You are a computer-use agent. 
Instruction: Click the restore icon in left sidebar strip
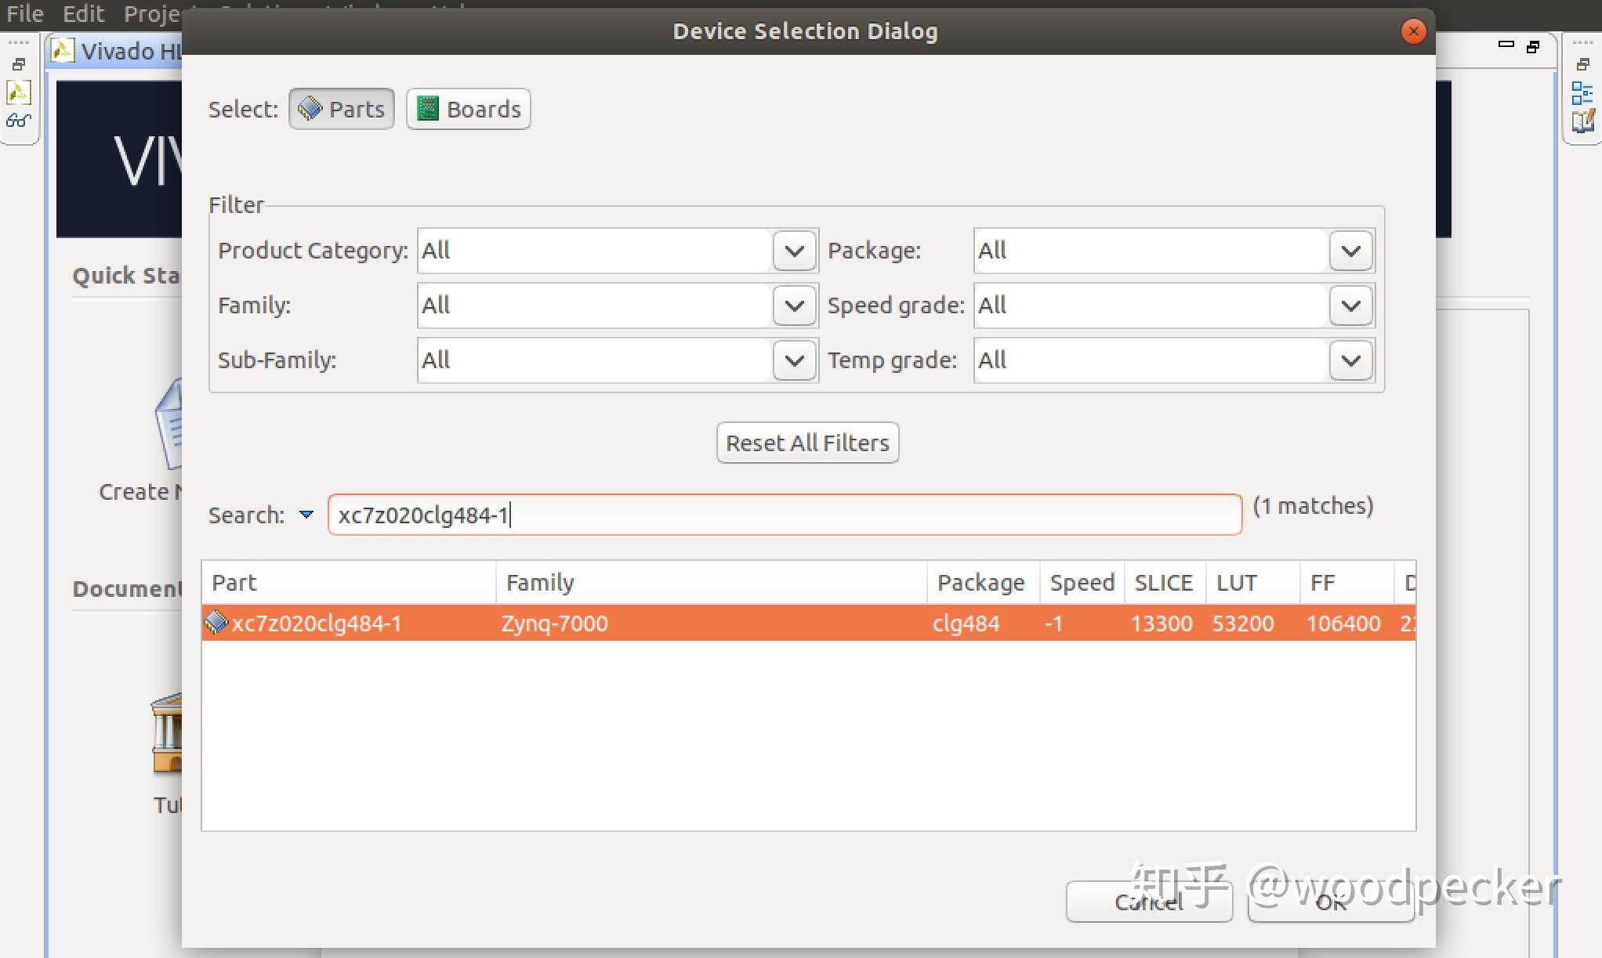click(19, 65)
